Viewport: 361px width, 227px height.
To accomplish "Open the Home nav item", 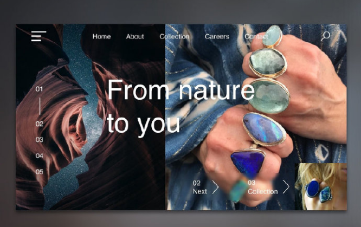I will pos(101,37).
